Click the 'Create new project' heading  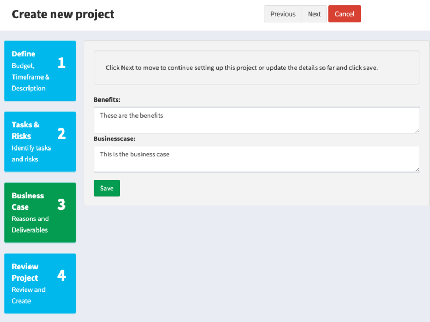(63, 15)
